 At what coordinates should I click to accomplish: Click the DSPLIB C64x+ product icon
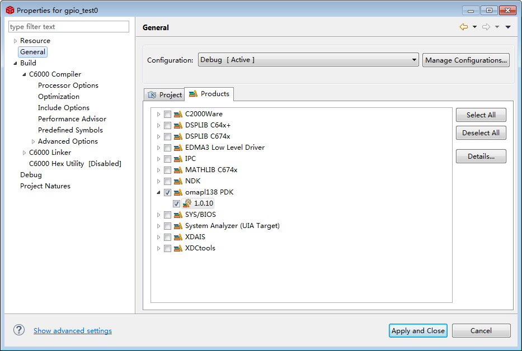click(x=178, y=125)
